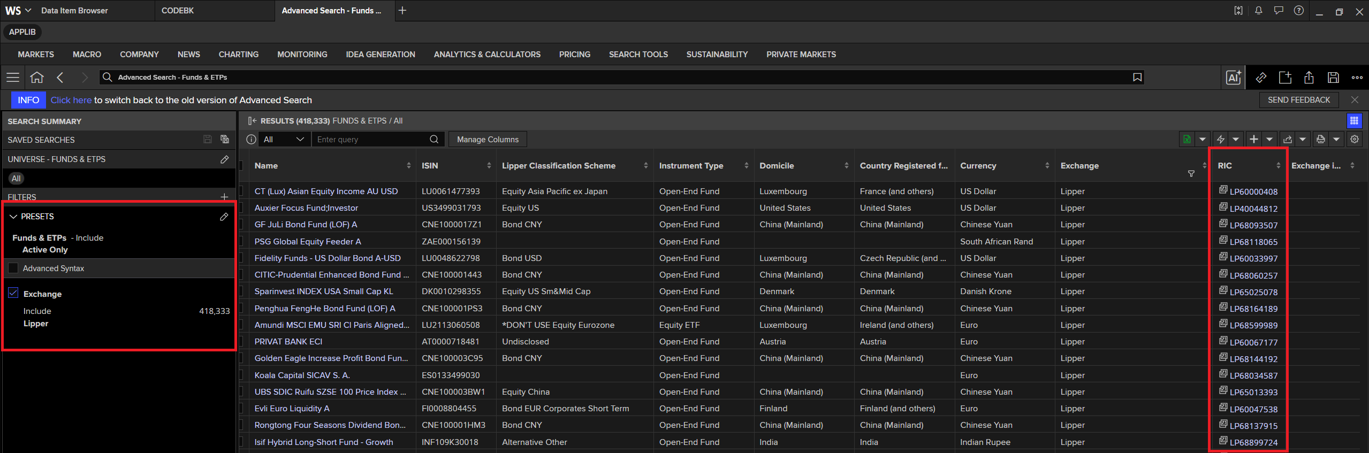This screenshot has height=453, width=1369.
Task: Edit the Universe - Funds & ETPs section
Action: click(x=224, y=159)
